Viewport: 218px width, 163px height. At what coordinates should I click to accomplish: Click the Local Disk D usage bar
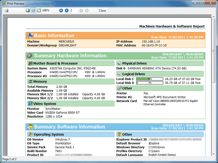[149, 83]
